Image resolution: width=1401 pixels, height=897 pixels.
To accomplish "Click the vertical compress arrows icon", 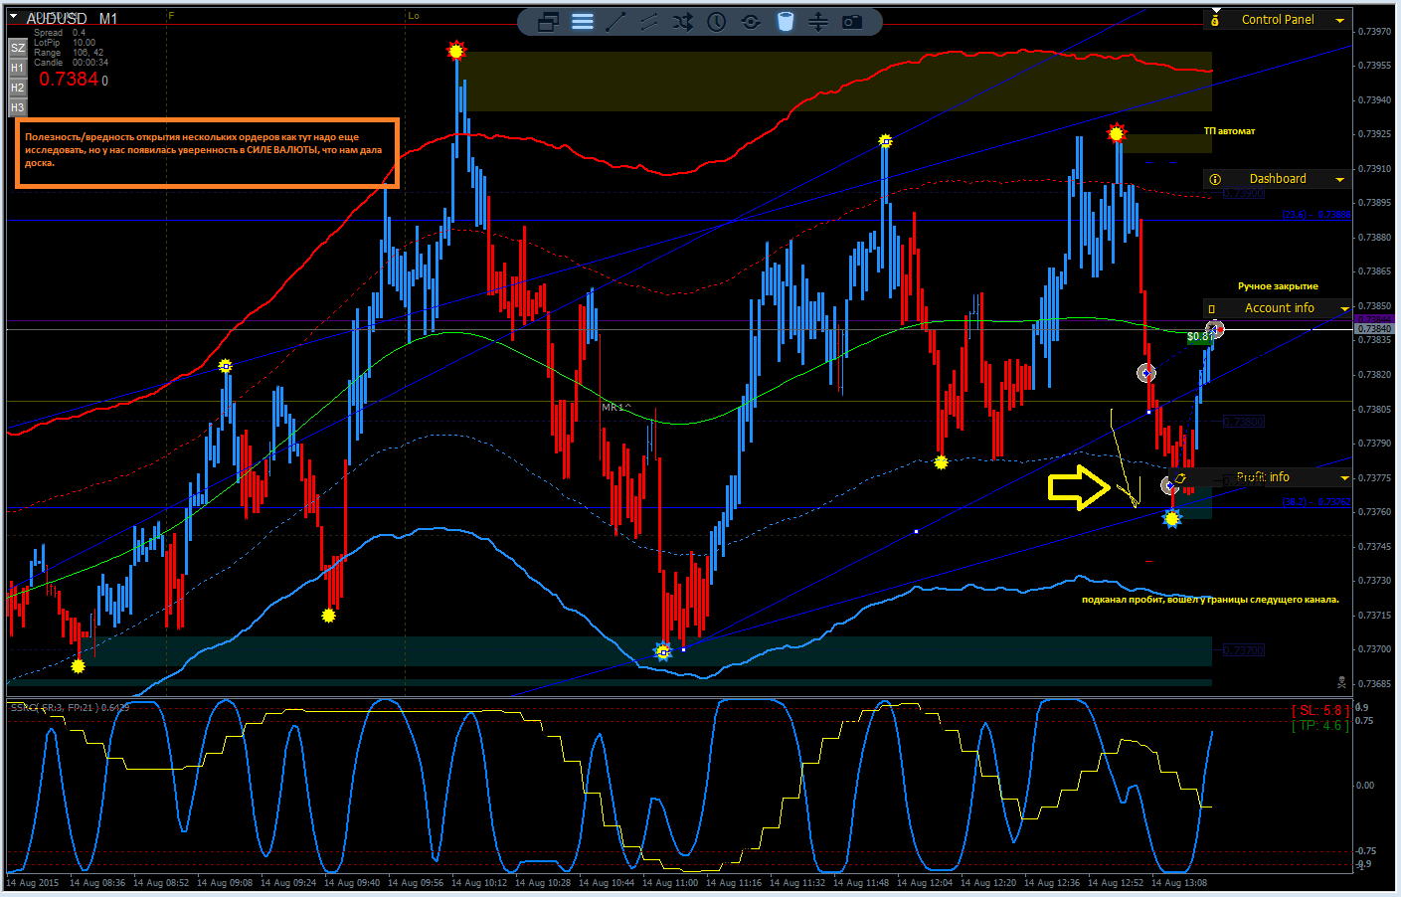I will coord(817,22).
